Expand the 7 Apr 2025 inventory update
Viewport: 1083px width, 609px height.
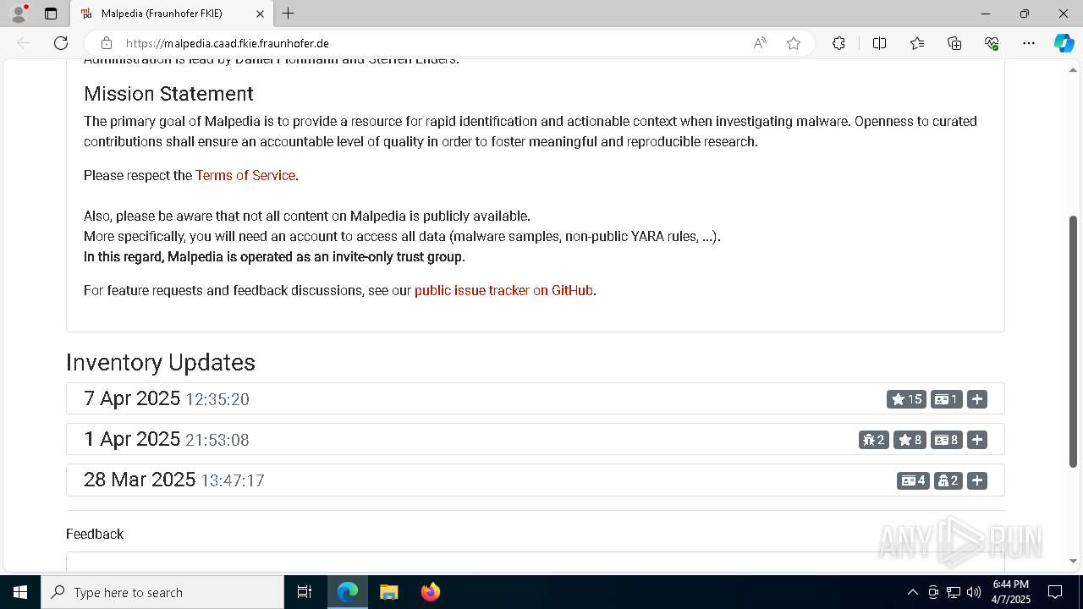977,399
